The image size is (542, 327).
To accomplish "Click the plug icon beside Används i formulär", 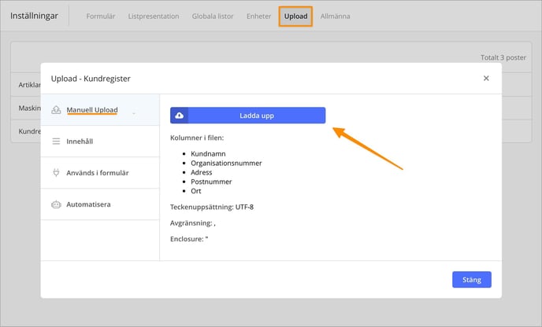I will (56, 172).
